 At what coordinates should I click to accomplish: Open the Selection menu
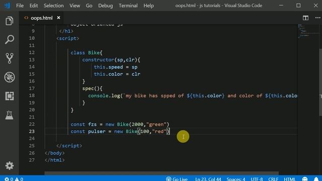click(x=54, y=6)
